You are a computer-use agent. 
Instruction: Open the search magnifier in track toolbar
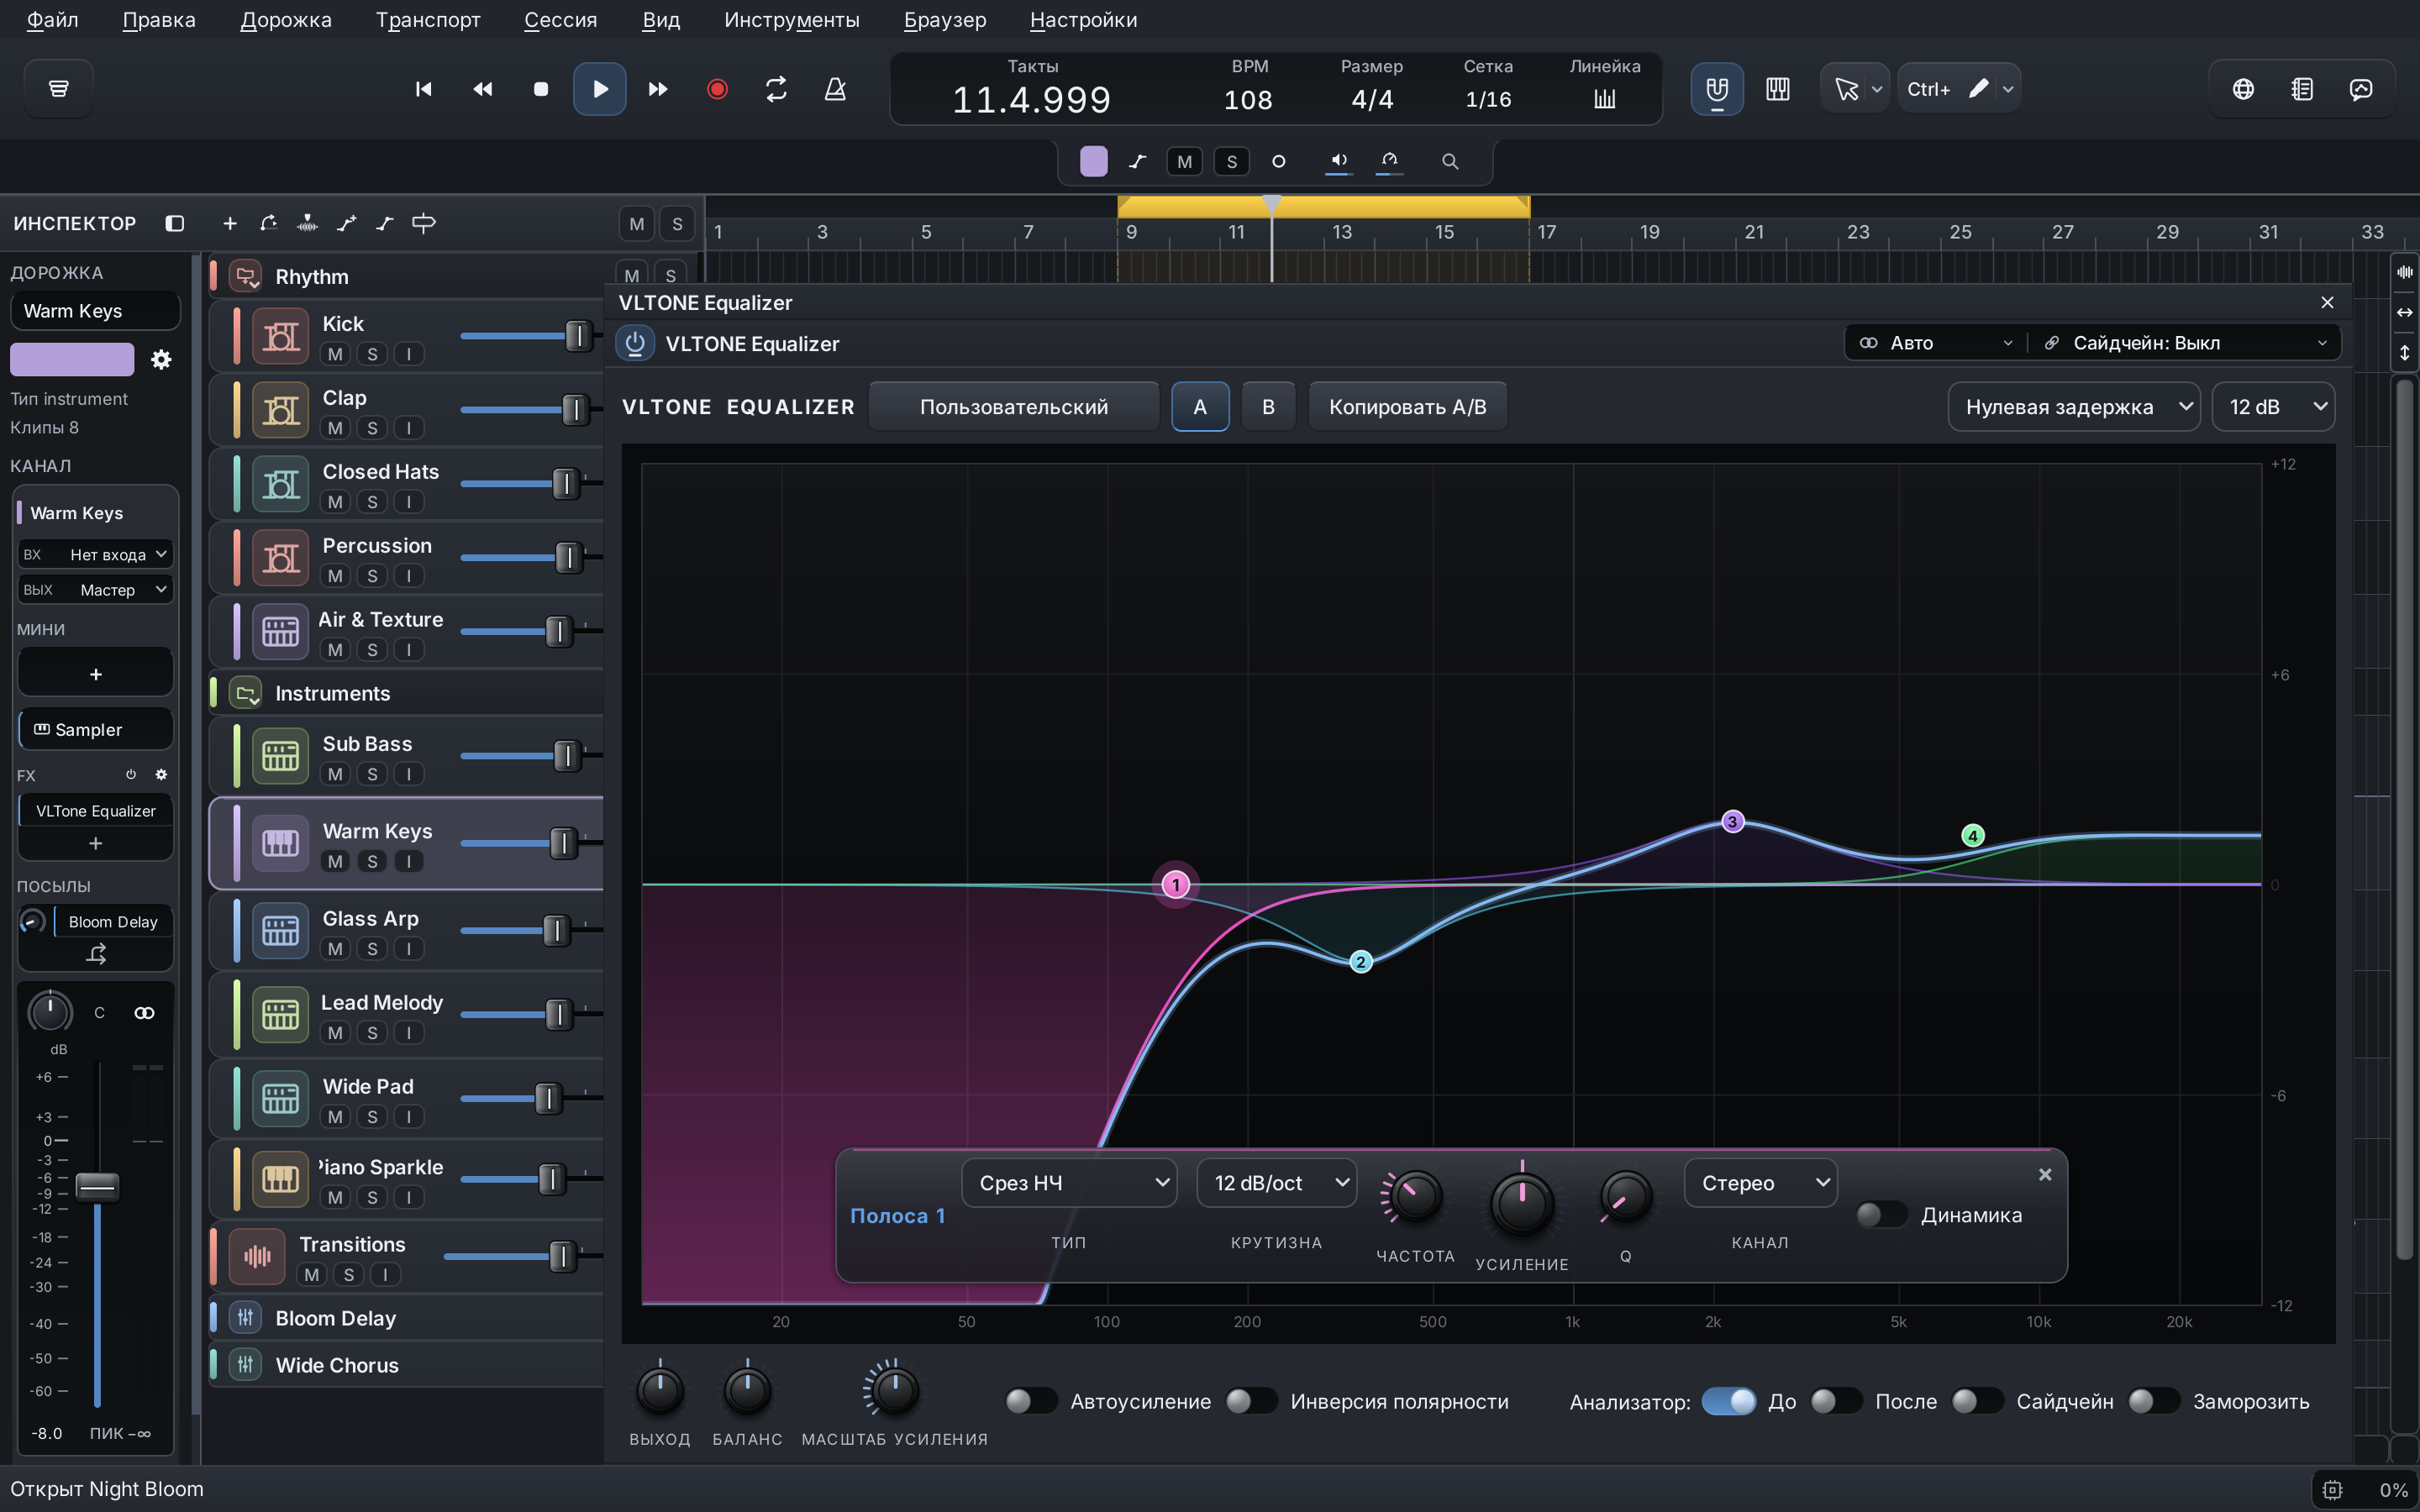[1449, 161]
